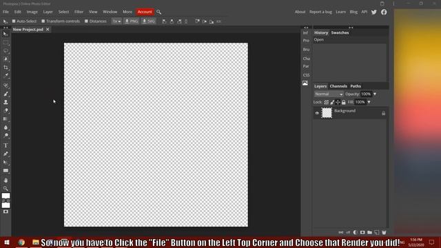Open the Opacity slider arrow
Viewport: 441px width, 248px height.
[x=375, y=94]
